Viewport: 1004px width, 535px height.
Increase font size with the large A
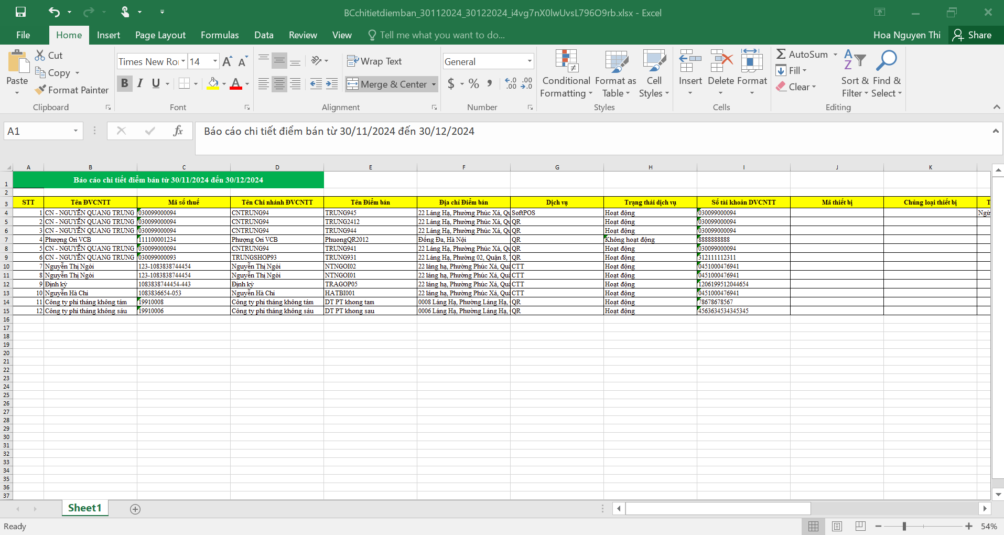pyautogui.click(x=227, y=62)
